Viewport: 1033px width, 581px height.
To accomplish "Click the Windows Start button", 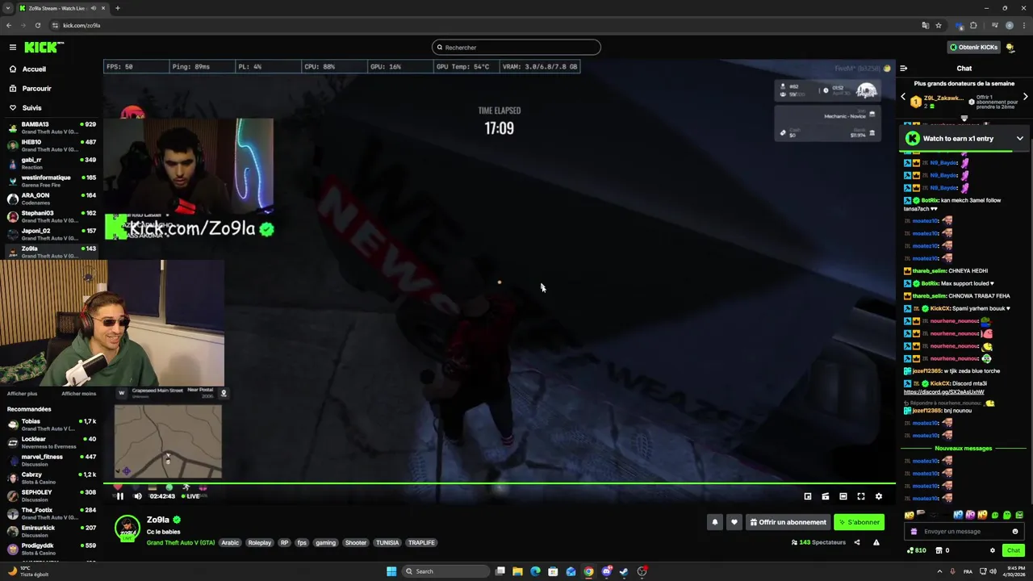I will point(391,571).
